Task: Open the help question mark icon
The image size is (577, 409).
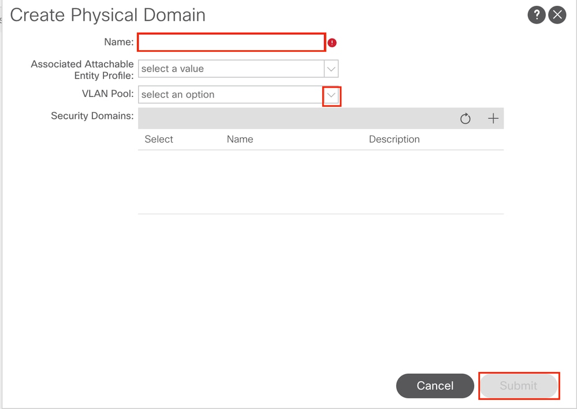Action: [537, 14]
